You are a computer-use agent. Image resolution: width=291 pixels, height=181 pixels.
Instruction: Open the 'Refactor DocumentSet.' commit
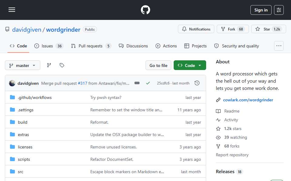(x=112, y=159)
